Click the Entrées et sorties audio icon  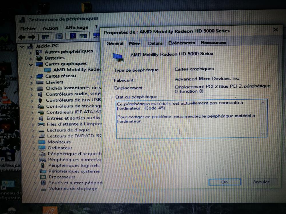pyautogui.click(x=41, y=119)
